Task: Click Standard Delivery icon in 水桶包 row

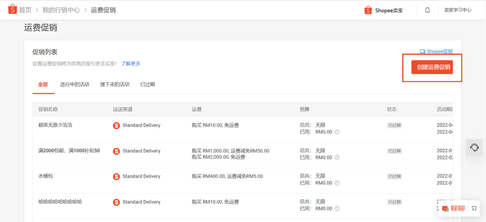Action: point(116,177)
